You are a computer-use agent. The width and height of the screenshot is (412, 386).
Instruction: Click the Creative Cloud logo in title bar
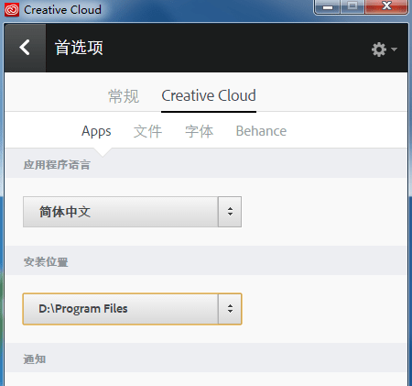(12, 10)
